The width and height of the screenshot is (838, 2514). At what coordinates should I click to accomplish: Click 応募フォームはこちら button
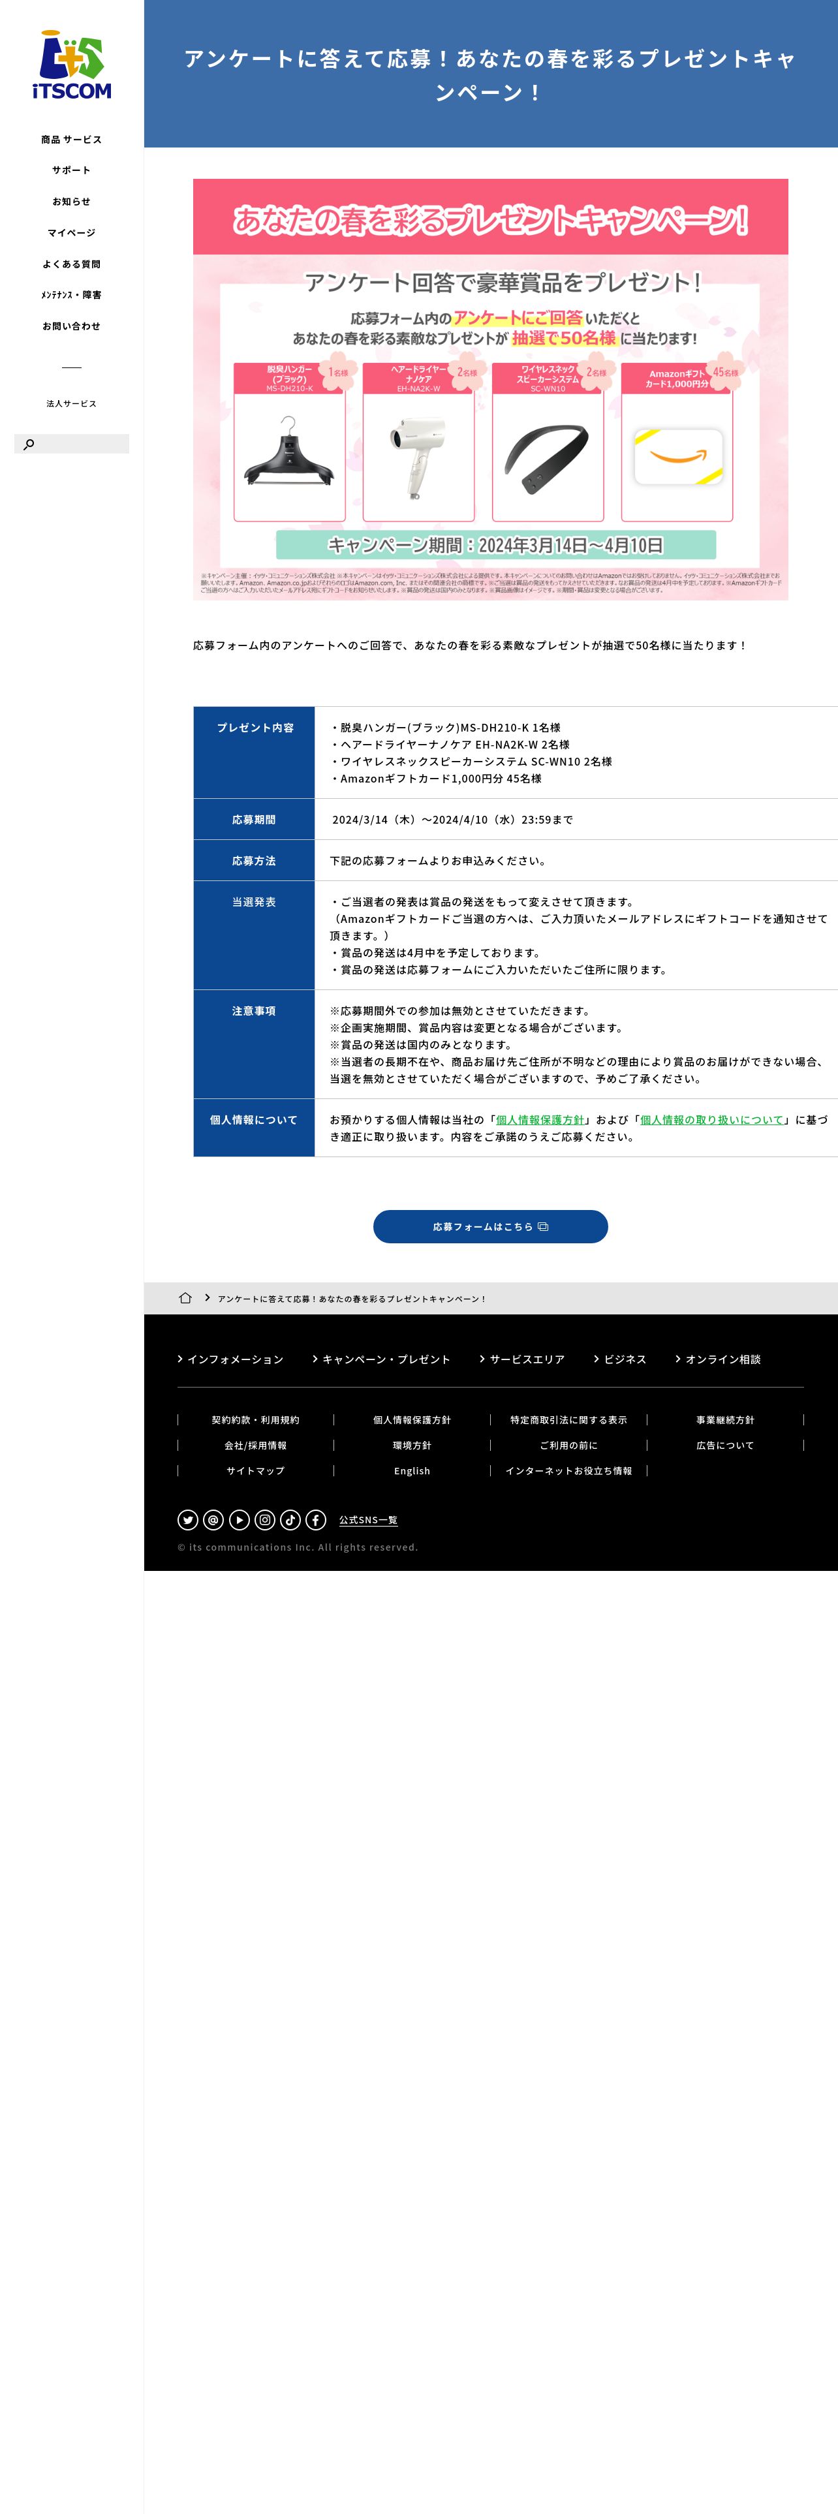coord(491,1227)
